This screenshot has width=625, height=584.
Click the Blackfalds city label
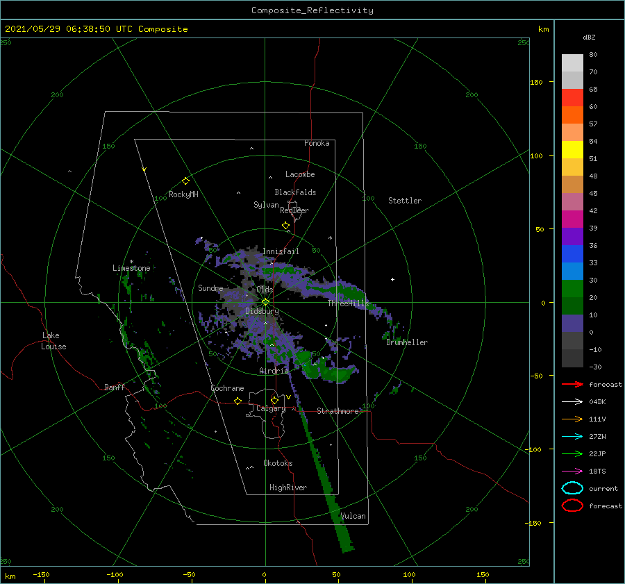pos(295,192)
